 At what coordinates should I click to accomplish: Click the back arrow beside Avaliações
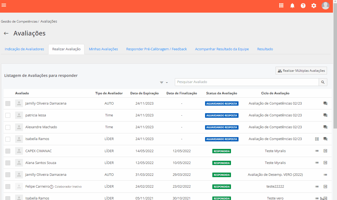tap(6, 33)
